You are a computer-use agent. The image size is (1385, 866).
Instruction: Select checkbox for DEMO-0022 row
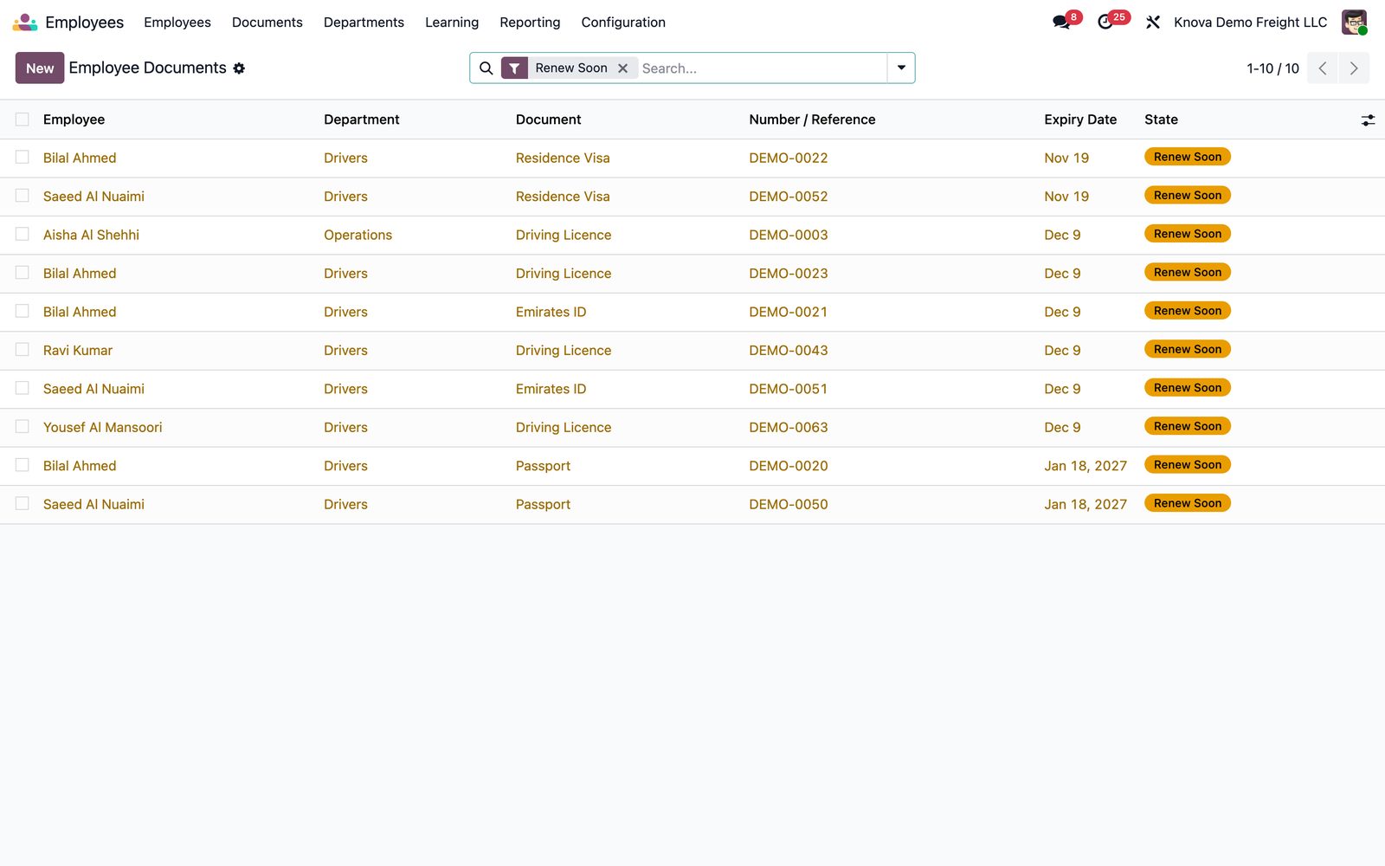23,158
